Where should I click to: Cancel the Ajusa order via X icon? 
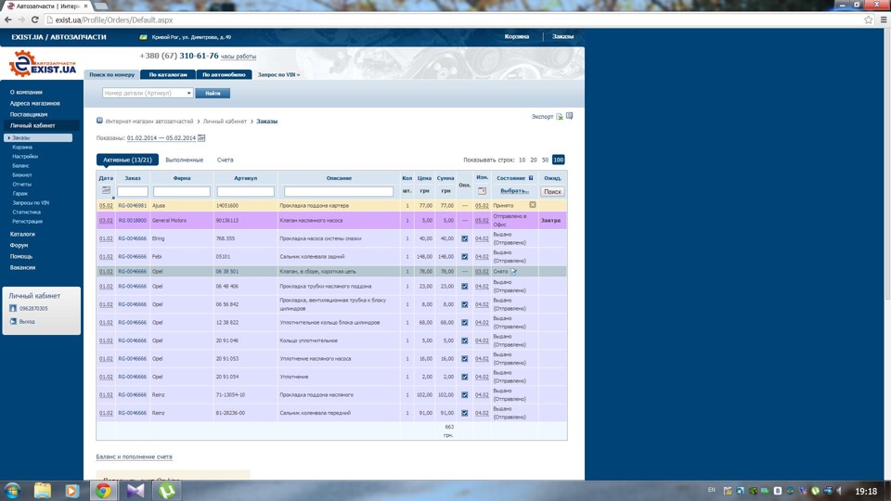click(x=533, y=204)
